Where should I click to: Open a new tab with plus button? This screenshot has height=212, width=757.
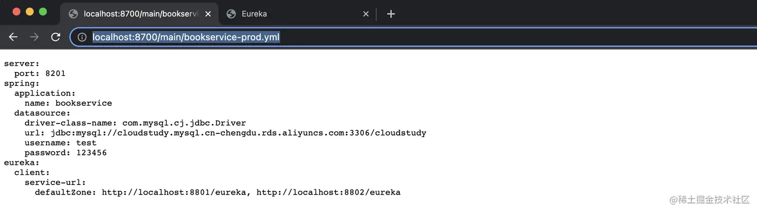click(x=391, y=14)
